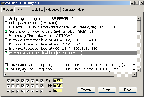The width and height of the screenshot is (144, 97).
Task: Check Brown-out detection level VCC=2.7 V
Action: click(6, 44)
